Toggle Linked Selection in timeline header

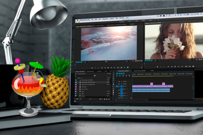tap(123, 76)
